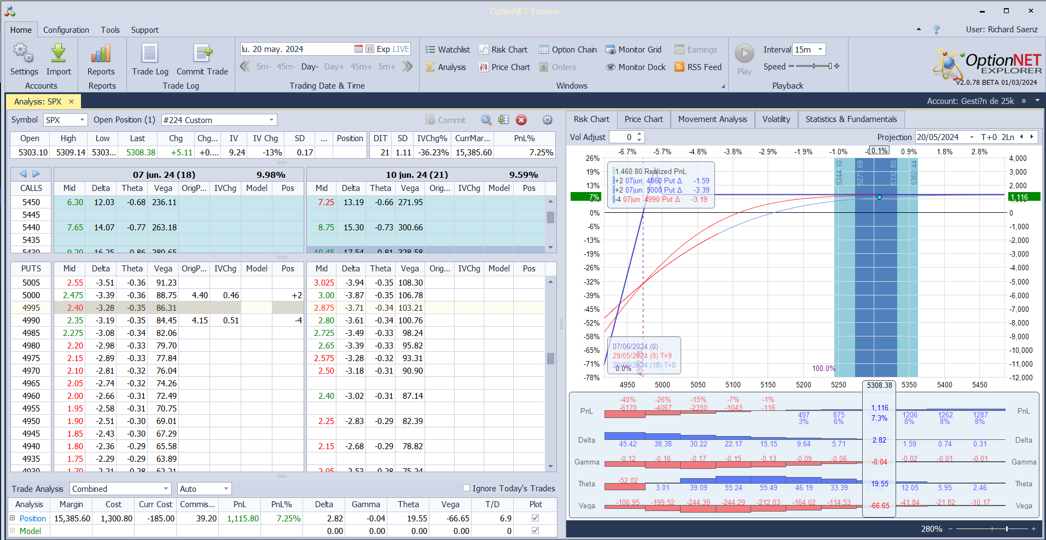Toggle Plot checkbox for Model row
The height and width of the screenshot is (540, 1046).
tap(535, 531)
